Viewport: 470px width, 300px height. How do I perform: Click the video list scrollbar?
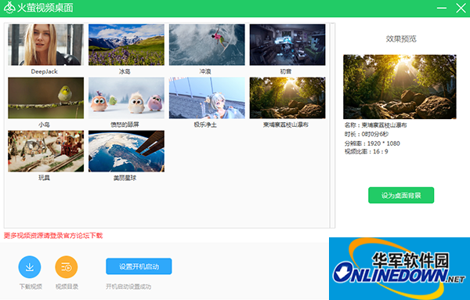click(x=332, y=125)
